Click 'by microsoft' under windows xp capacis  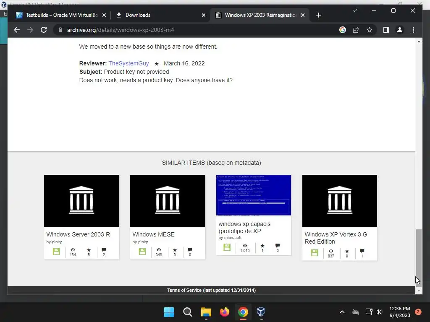pos(230,238)
